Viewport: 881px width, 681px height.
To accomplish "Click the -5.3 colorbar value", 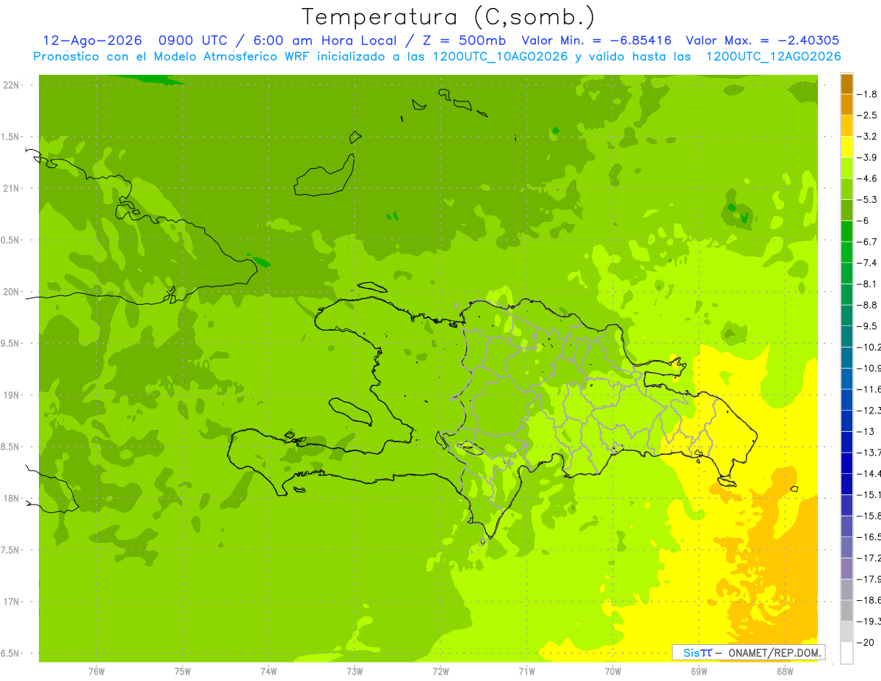I will tap(867, 200).
